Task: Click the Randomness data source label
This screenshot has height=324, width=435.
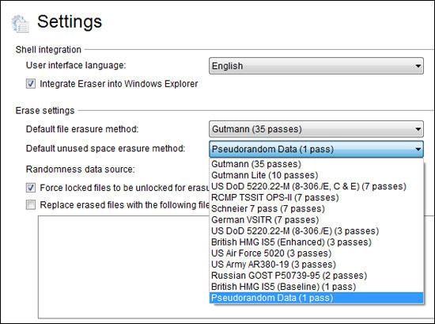Action: [x=80, y=170]
